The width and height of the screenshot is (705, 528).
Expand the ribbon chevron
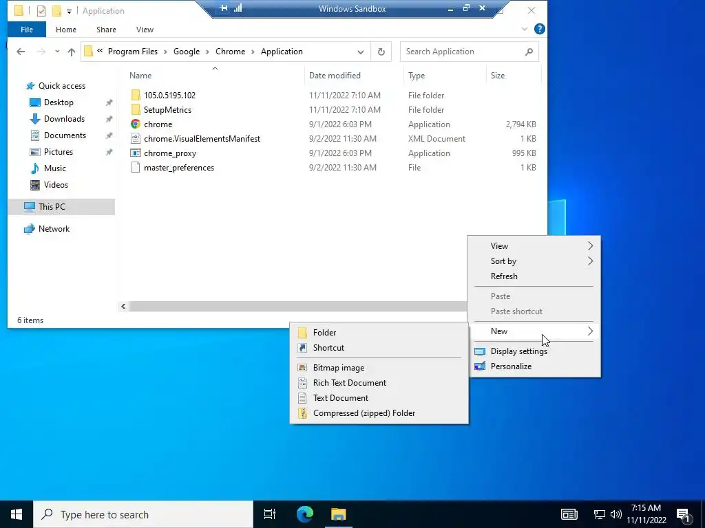click(524, 29)
